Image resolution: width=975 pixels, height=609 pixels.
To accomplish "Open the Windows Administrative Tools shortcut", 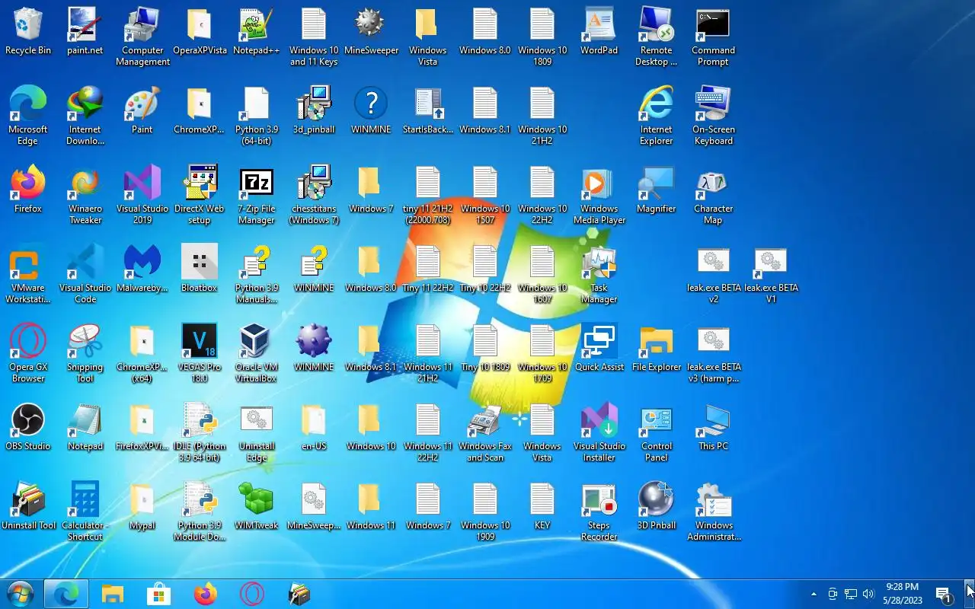I will pyautogui.click(x=714, y=512).
